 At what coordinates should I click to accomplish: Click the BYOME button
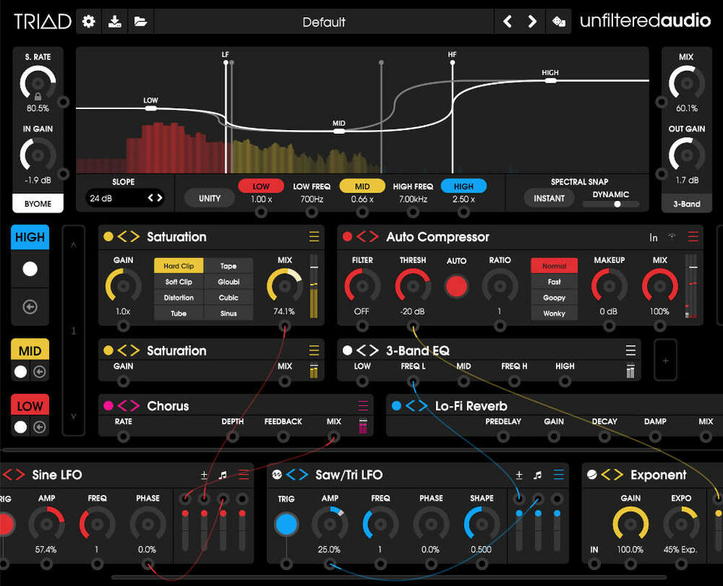coord(38,203)
